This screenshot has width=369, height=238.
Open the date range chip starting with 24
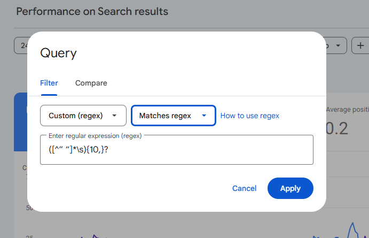pyautogui.click(x=21, y=45)
